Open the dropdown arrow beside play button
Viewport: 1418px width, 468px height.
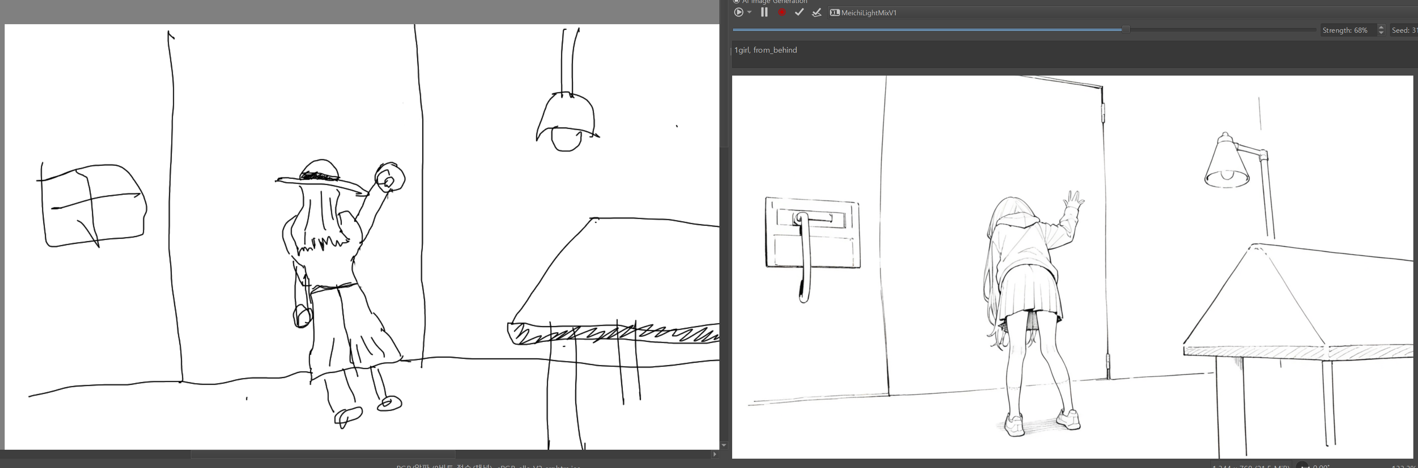(749, 12)
